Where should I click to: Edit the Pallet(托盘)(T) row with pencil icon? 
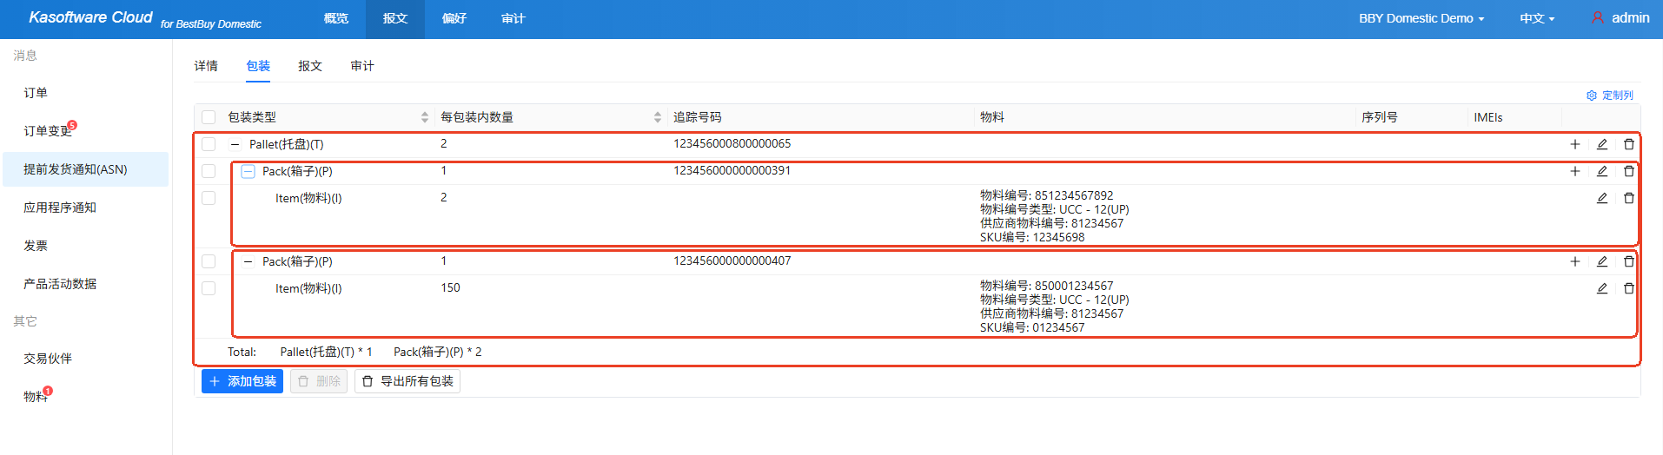(1602, 144)
